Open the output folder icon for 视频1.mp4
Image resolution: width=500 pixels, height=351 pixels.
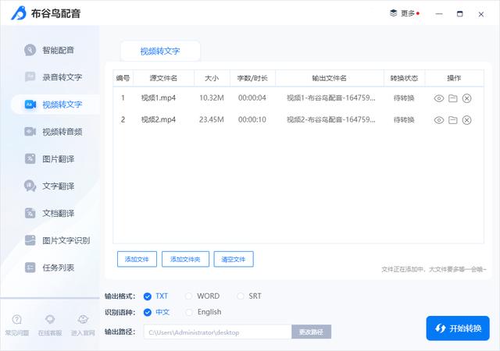click(x=453, y=98)
